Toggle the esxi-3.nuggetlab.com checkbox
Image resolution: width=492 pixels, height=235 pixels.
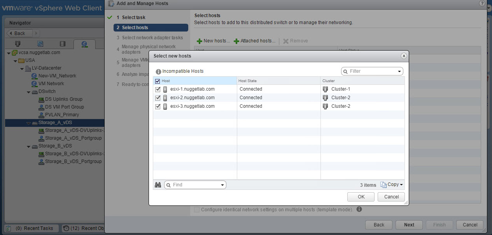point(158,106)
